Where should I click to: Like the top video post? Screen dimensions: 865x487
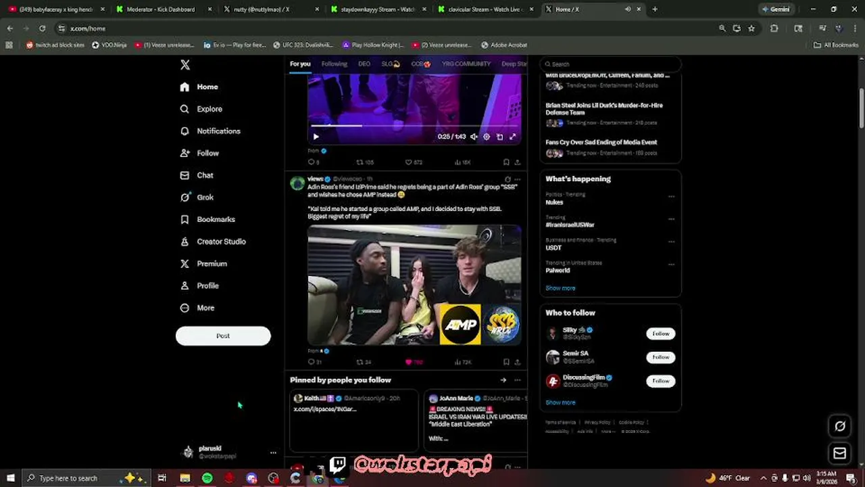[414, 162]
